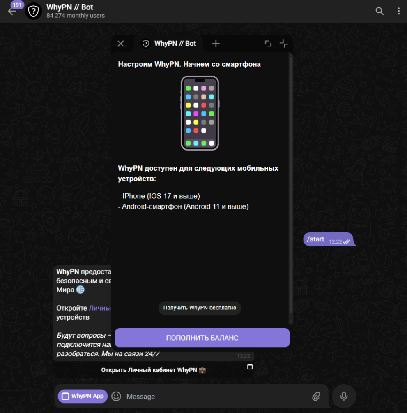Click "Открыть Личный кабинет WhyPN" button
Image resolution: width=407 pixels, height=413 pixels.
[154, 370]
